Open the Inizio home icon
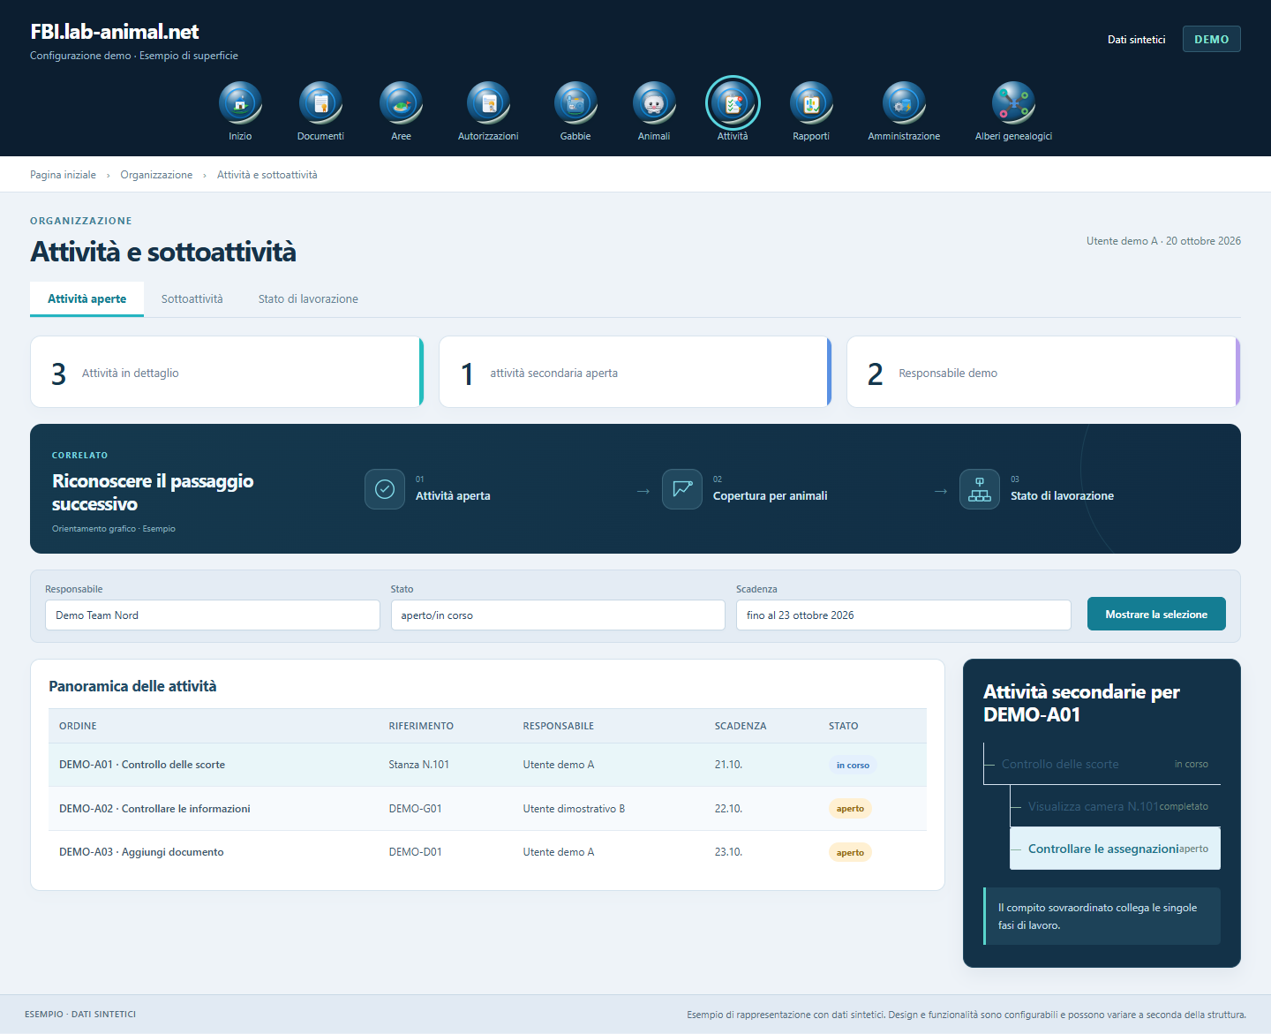The width and height of the screenshot is (1271, 1034). tap(240, 102)
